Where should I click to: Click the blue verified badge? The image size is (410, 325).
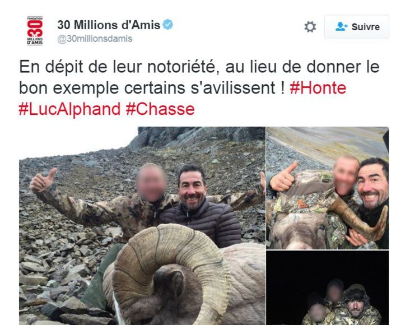coord(168,25)
